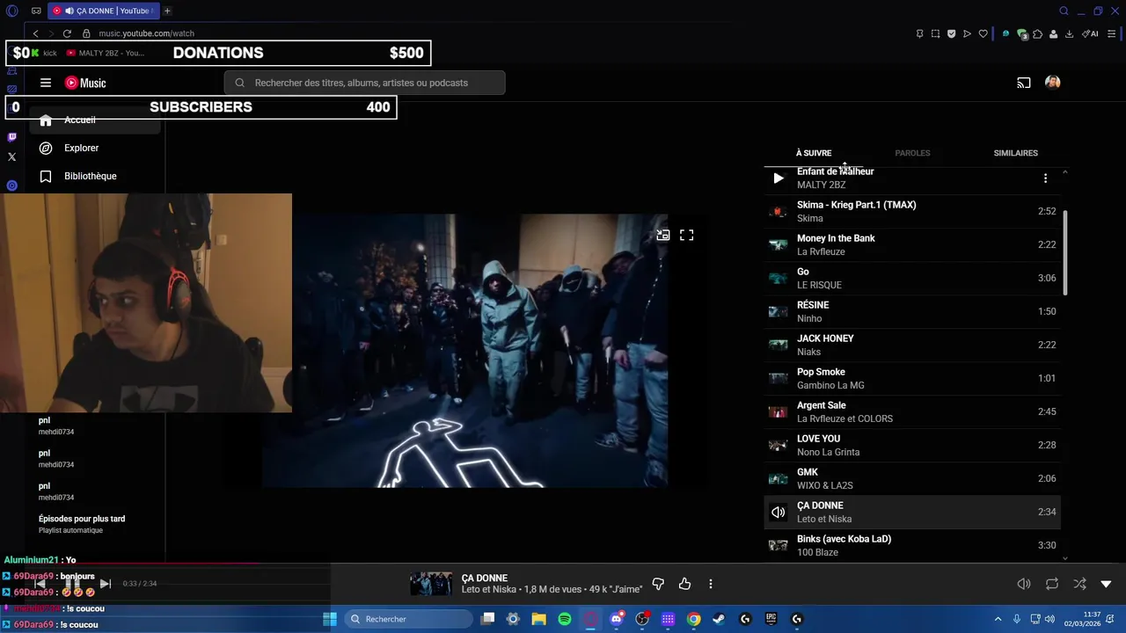Open the YouTube Music hamburger menu
The width and height of the screenshot is (1126, 633).
pyautogui.click(x=46, y=83)
